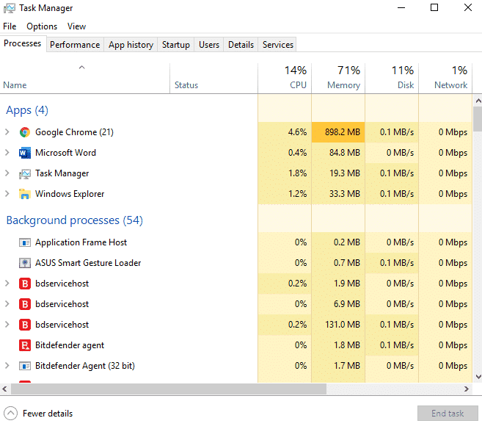Select the Application Frame Host row
Screen dimensions: 482x429
pyautogui.click(x=236, y=242)
